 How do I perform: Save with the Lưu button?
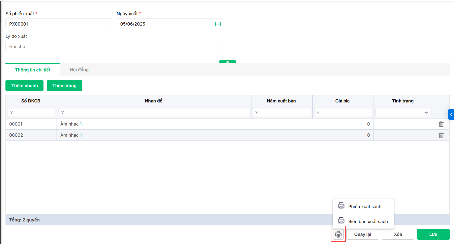pos(433,234)
